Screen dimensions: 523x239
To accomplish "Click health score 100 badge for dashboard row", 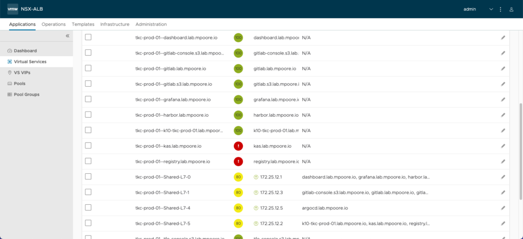I will point(238,38).
